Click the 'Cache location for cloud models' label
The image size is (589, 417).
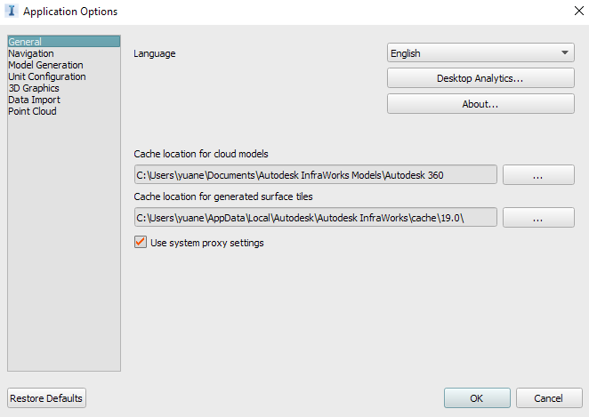201,154
